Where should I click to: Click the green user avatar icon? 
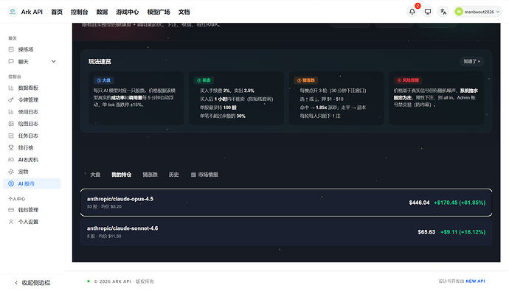pos(459,12)
